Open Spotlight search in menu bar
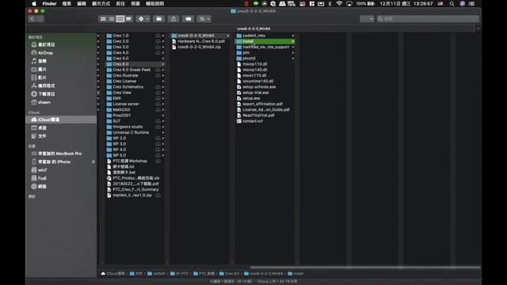 (452, 3)
